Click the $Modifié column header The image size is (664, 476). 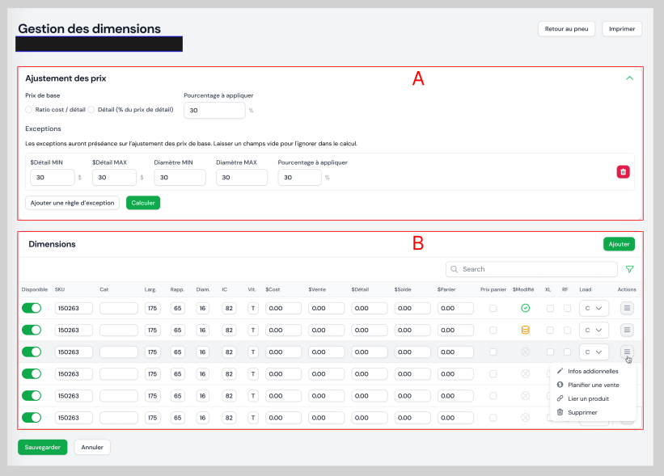coord(523,289)
